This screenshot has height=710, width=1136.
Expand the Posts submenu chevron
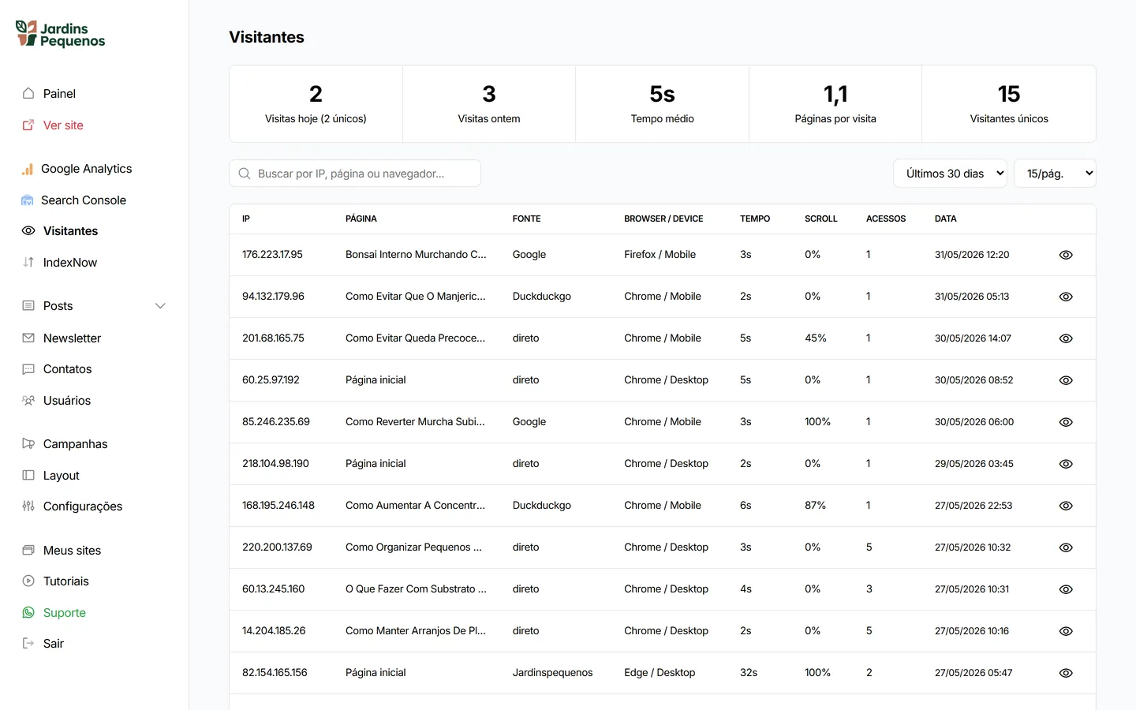[160, 306]
